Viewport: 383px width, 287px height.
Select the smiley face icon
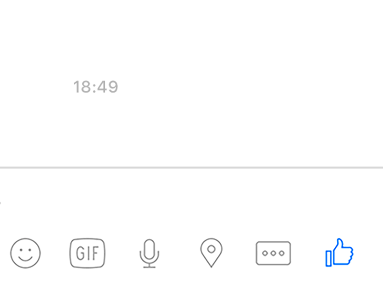point(25,253)
